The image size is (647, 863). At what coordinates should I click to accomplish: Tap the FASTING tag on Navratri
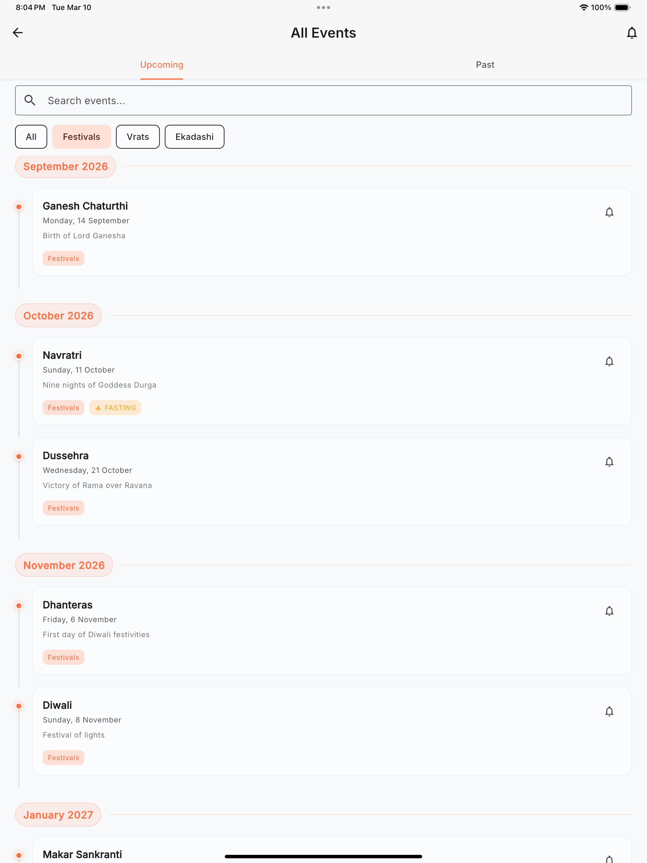point(115,408)
